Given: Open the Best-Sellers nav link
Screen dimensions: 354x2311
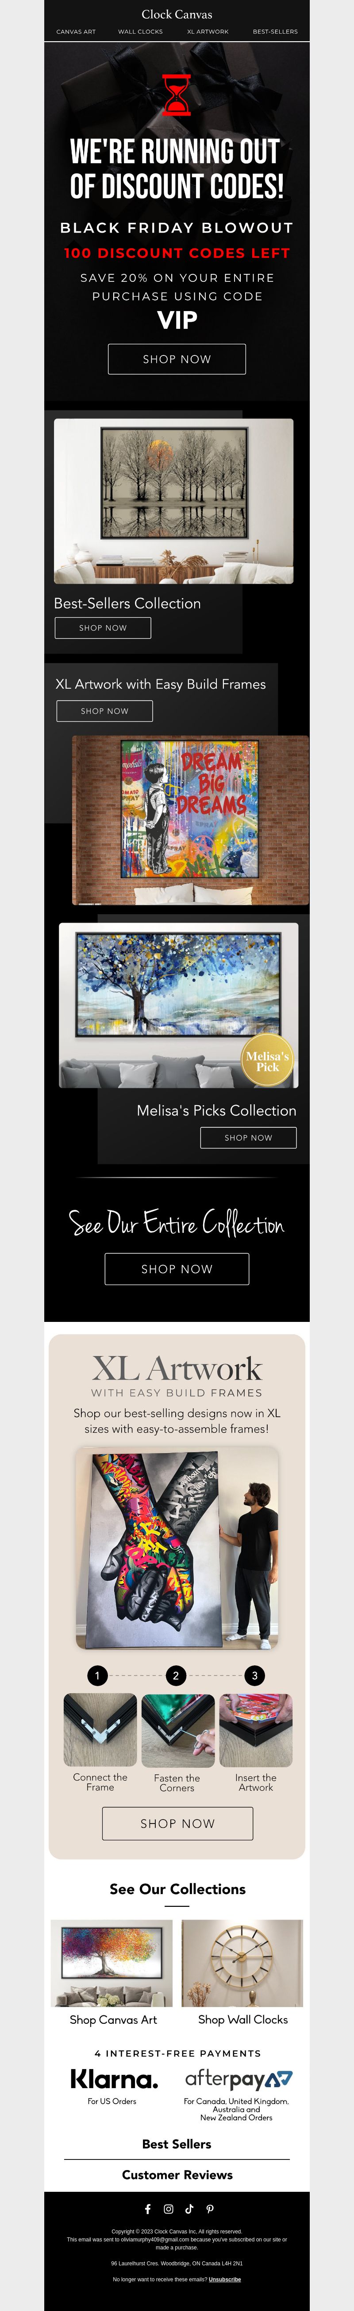Looking at the screenshot, I should [x=275, y=31].
